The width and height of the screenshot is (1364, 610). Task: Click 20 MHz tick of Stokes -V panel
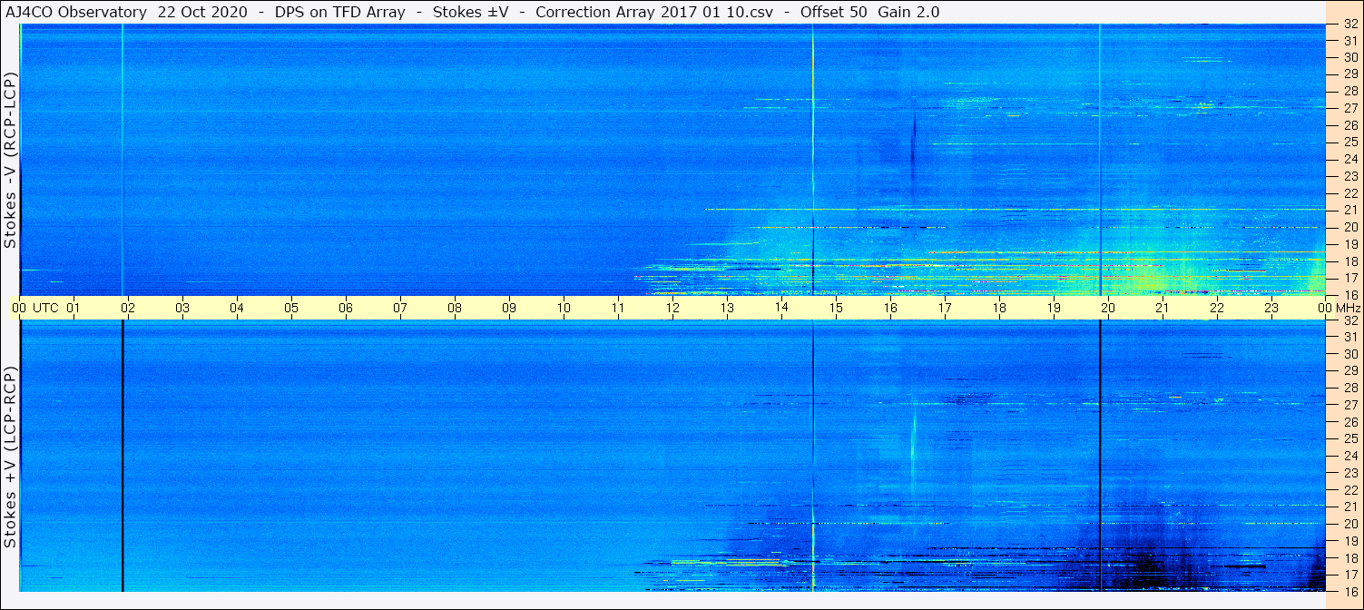[1349, 227]
